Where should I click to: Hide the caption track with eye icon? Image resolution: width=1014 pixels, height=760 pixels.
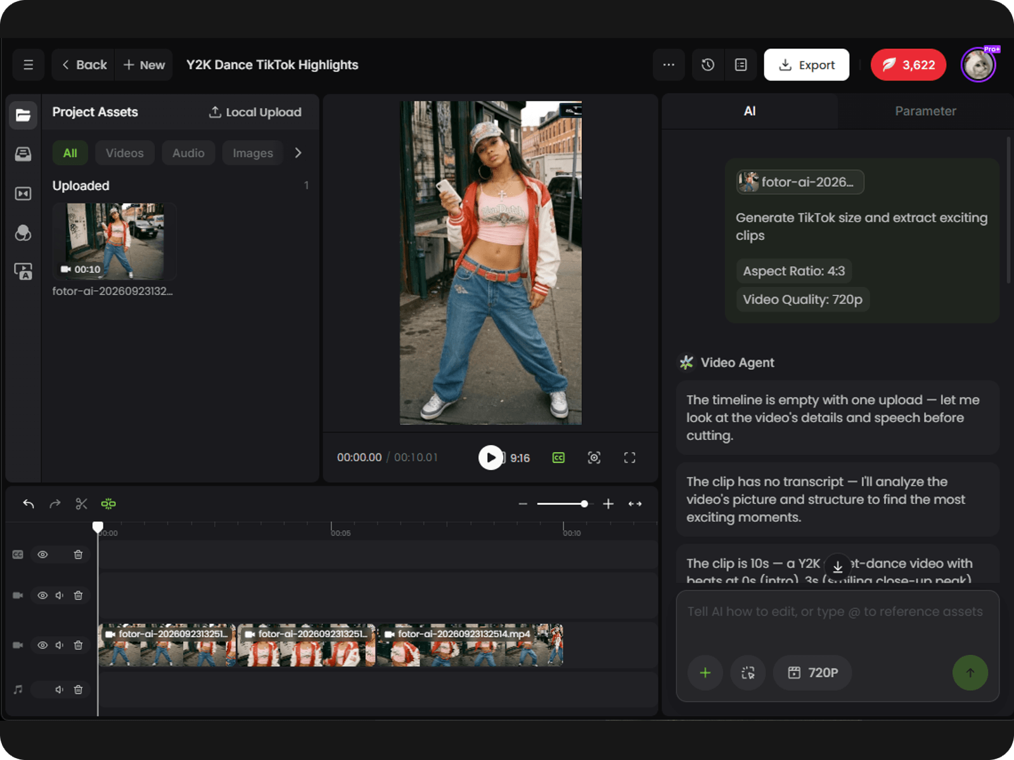(x=42, y=554)
